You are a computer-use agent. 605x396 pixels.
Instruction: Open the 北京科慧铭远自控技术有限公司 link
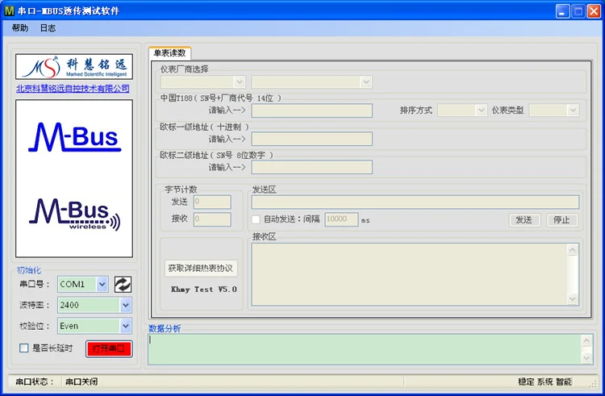point(73,88)
